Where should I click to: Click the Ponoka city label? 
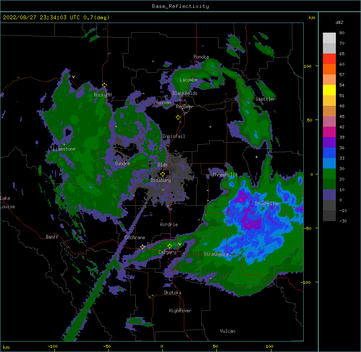pyautogui.click(x=201, y=57)
